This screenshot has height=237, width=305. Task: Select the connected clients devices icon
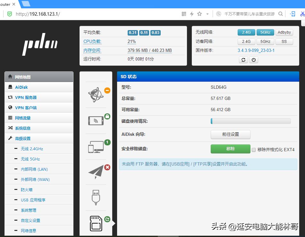pyautogui.click(x=96, y=147)
